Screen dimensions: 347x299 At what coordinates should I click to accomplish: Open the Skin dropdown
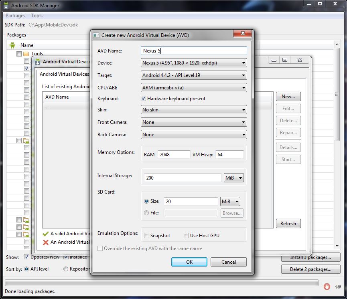tap(194, 110)
